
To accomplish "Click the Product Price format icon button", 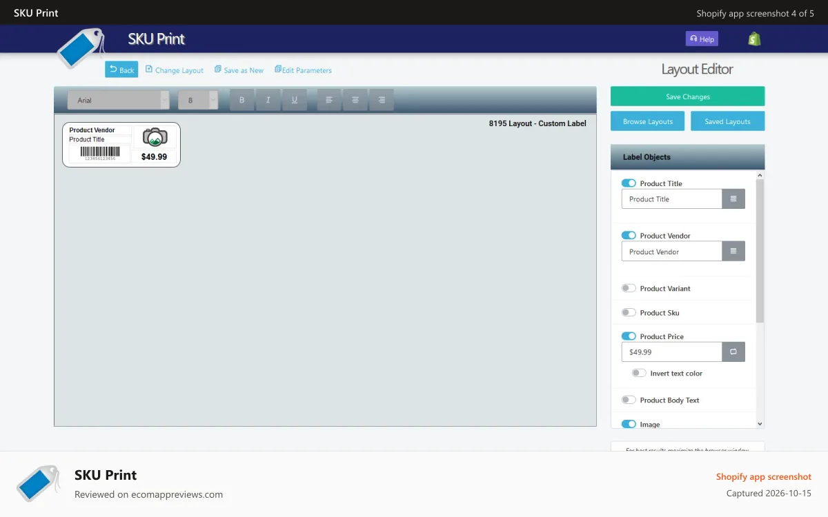I will [x=733, y=352].
